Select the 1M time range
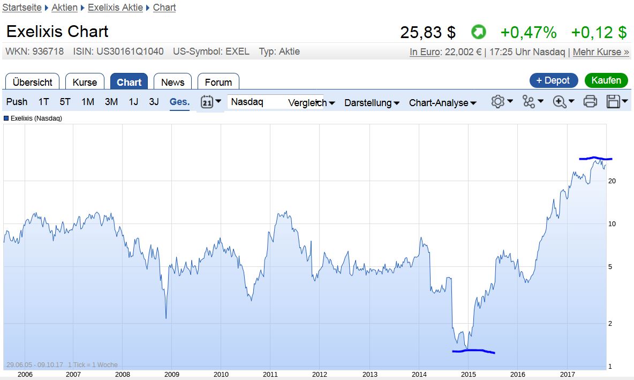 [88, 102]
